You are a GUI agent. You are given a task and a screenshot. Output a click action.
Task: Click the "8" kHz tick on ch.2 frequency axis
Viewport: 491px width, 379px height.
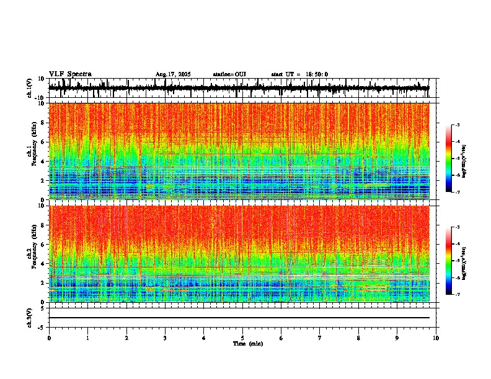[43, 225]
